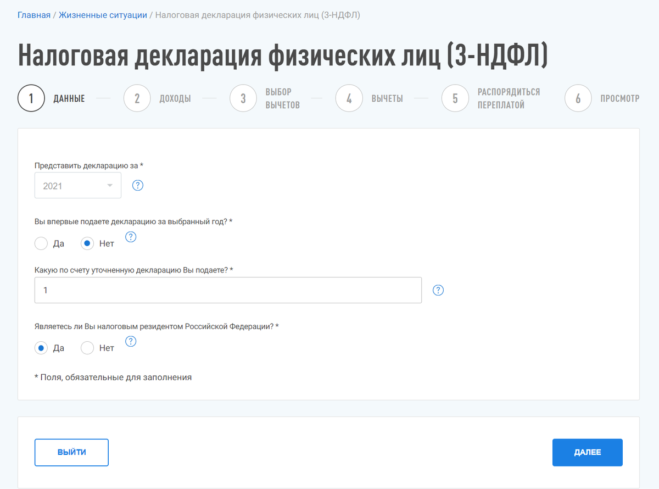Click help icon near tax residency question

(x=130, y=341)
